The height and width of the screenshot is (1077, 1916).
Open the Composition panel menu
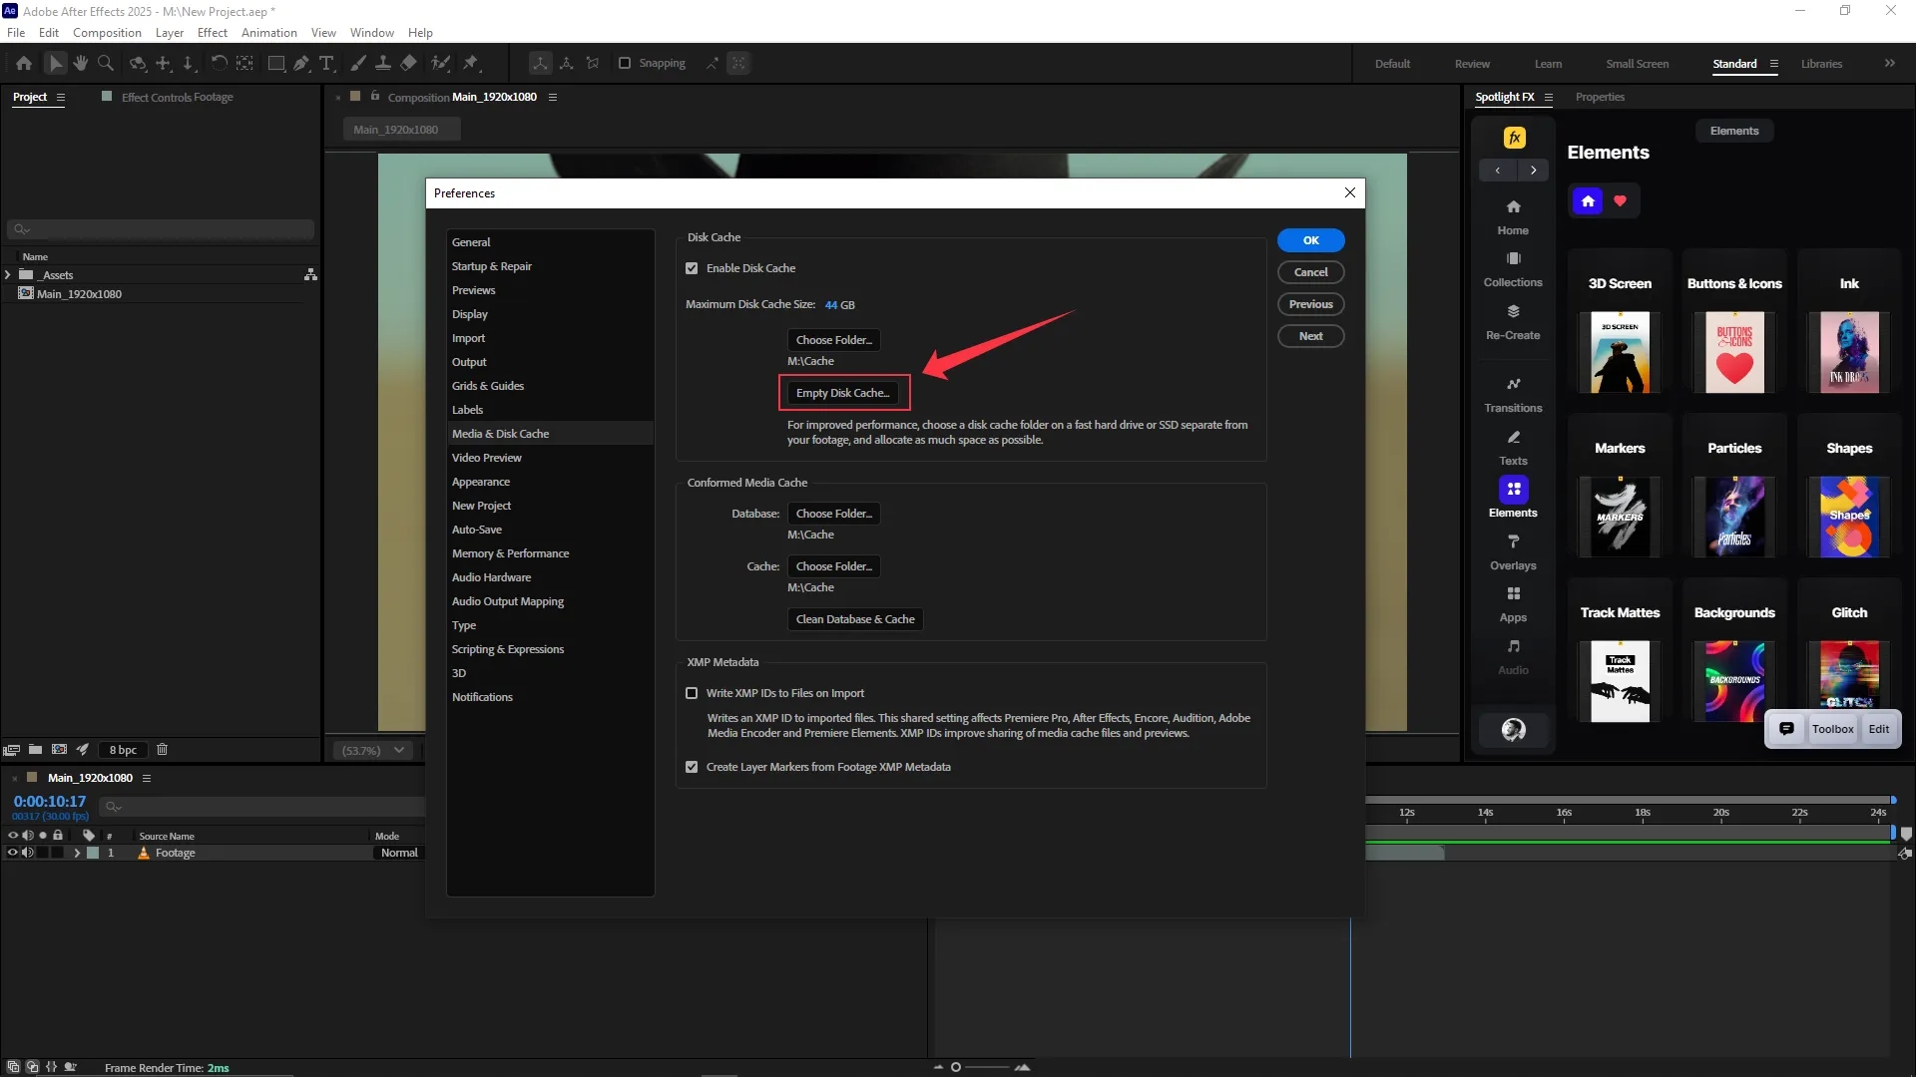553,97
